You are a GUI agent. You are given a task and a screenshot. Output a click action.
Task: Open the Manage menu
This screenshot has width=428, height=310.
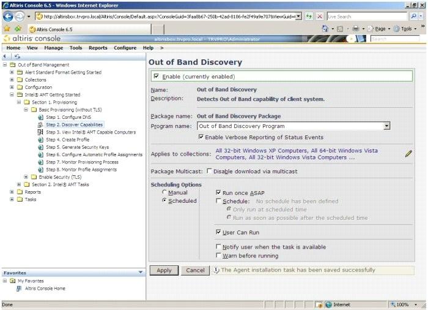coord(54,48)
